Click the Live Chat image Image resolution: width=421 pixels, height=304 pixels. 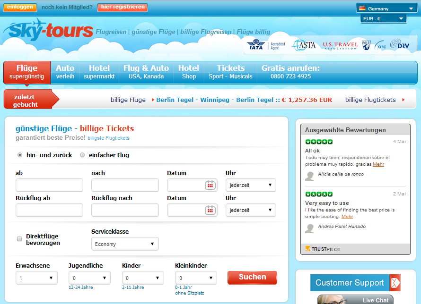point(355,299)
